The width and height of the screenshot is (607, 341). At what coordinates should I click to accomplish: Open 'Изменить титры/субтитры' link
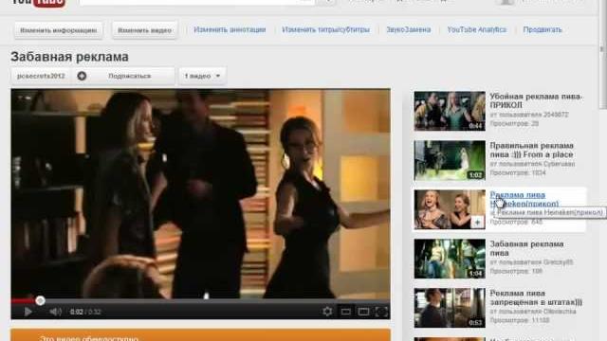(x=325, y=29)
